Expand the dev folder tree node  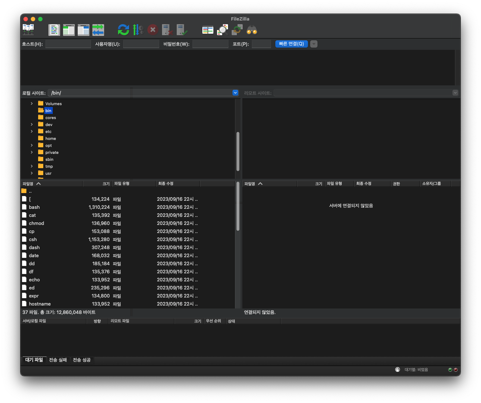[x=32, y=125]
